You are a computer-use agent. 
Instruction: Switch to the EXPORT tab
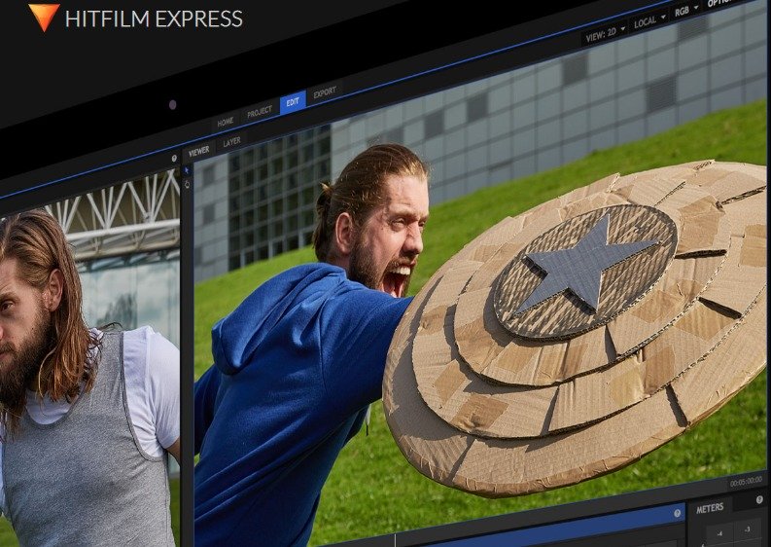[325, 92]
